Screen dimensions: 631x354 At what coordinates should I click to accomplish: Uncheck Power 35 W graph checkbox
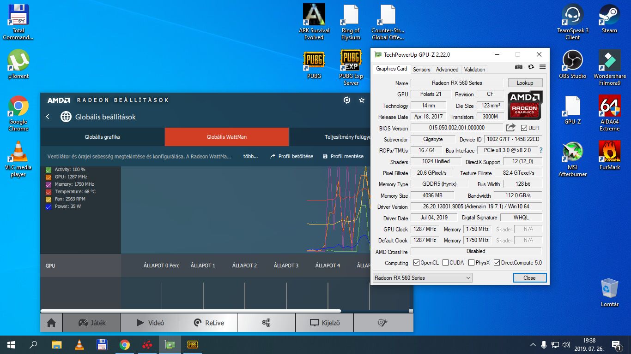click(49, 206)
